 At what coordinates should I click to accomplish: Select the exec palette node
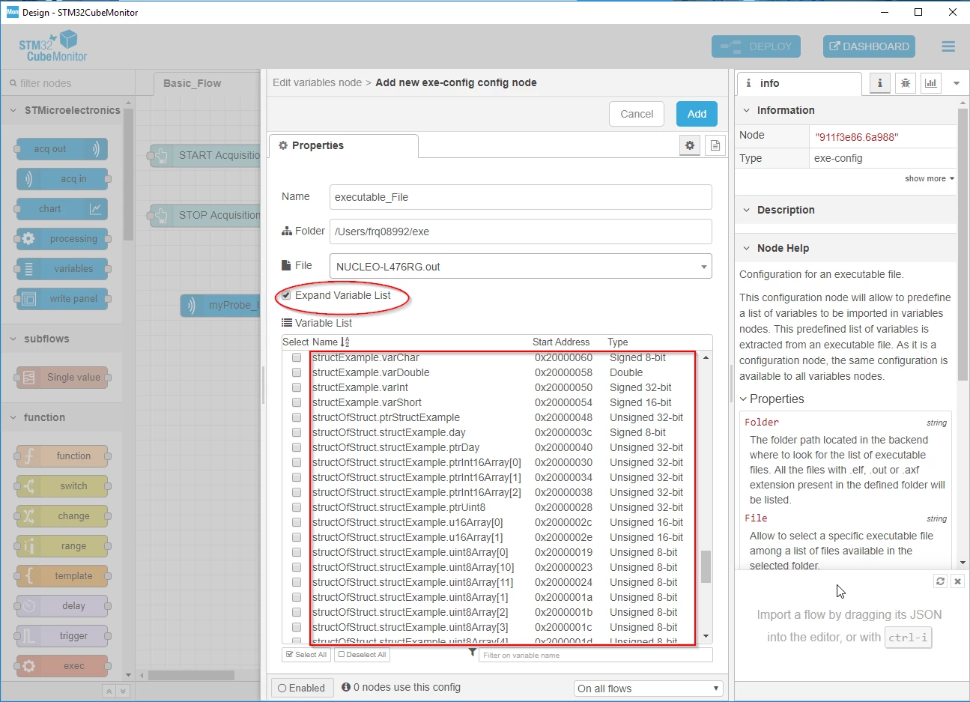[61, 666]
